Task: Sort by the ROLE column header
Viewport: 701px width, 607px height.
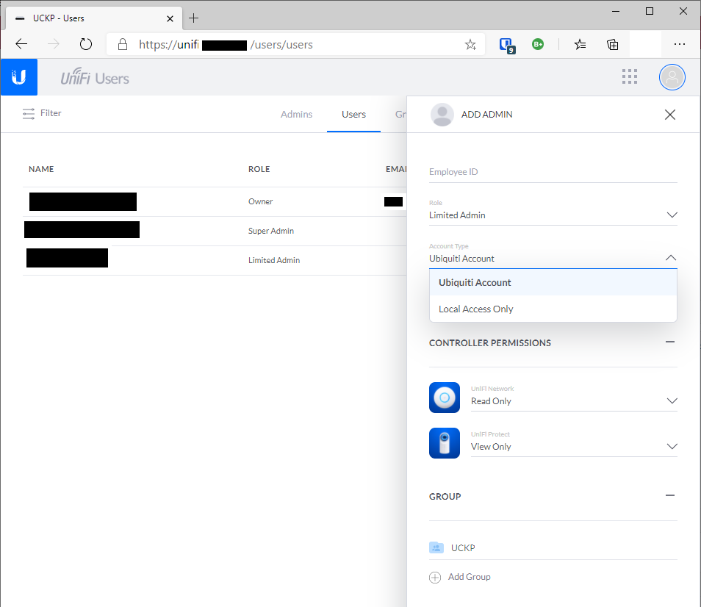Action: point(259,169)
